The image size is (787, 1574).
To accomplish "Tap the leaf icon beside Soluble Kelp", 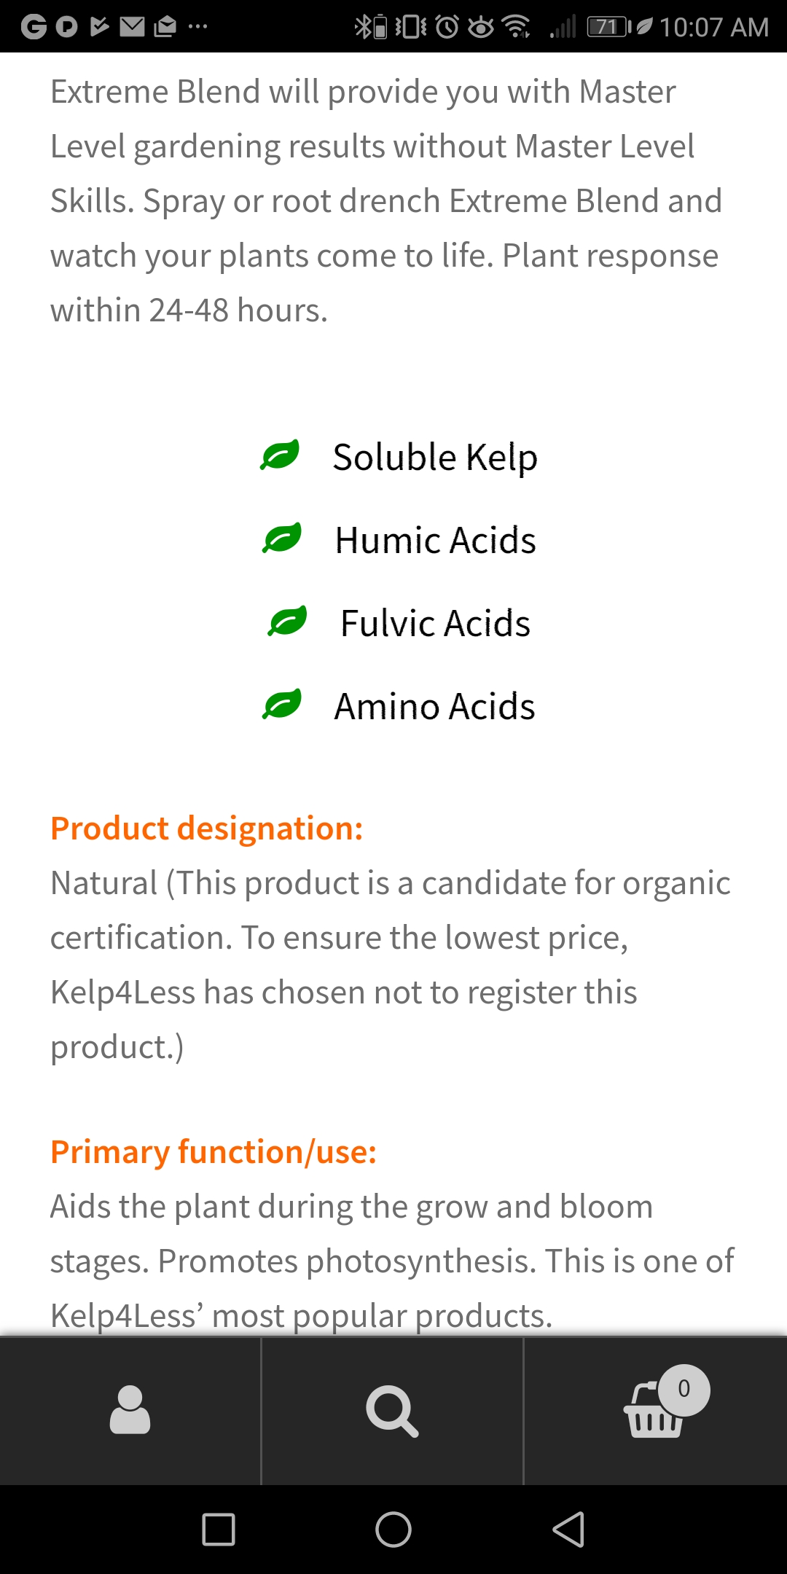I will coord(281,456).
